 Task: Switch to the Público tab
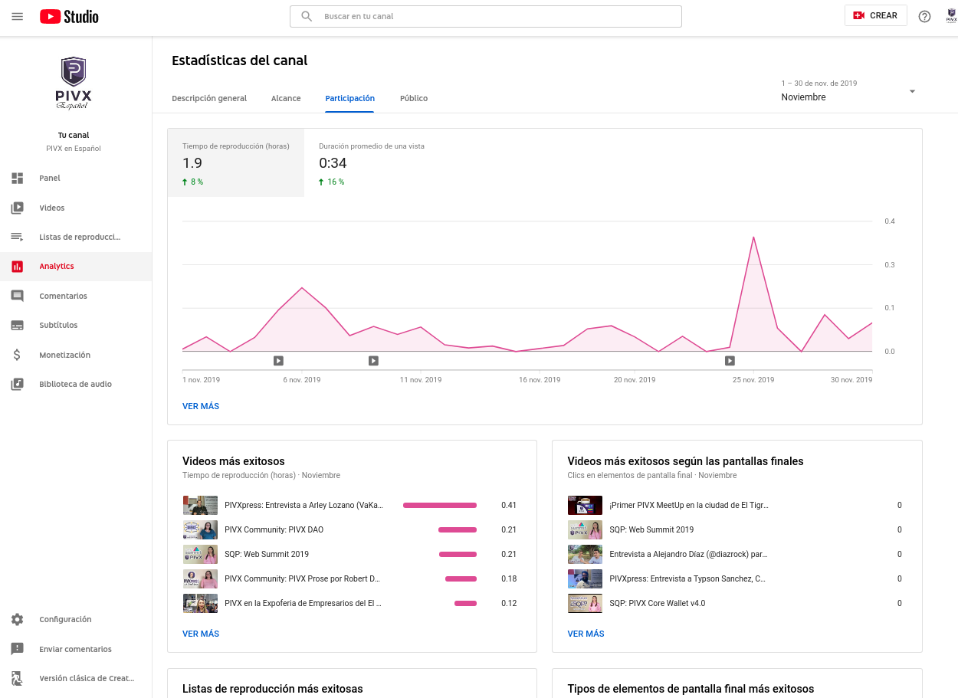pyautogui.click(x=414, y=98)
